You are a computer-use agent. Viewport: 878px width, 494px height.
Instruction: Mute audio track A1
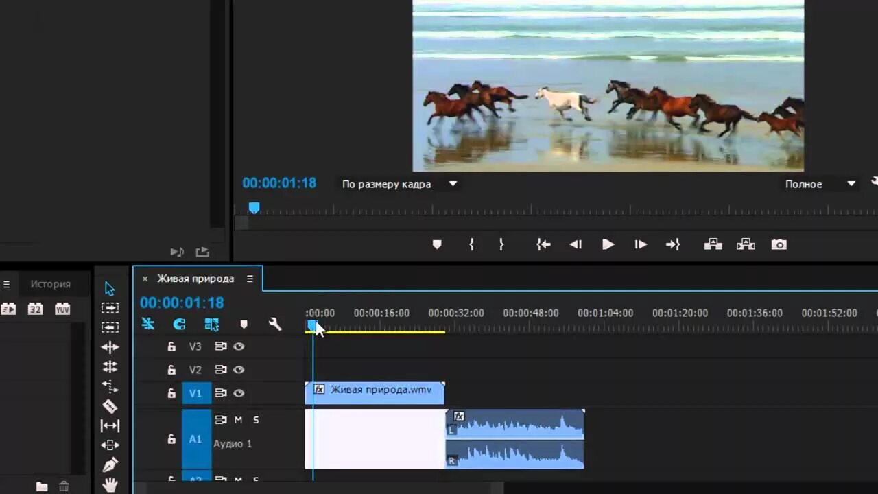(238, 420)
